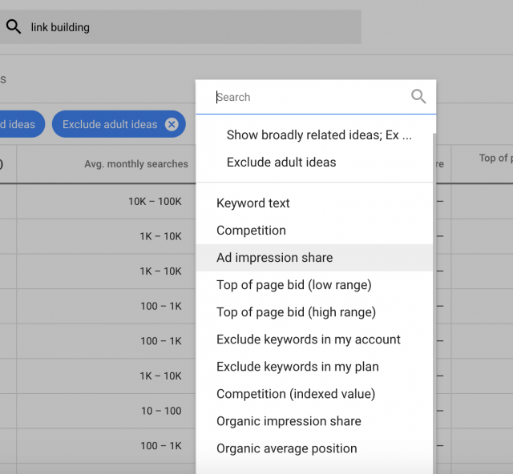This screenshot has height=474, width=513.
Task: Select Show broadly related ideas option
Action: coord(318,135)
